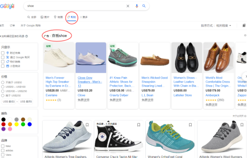Save the Allbirds Women's Tree Dashers with bookmark icon
This screenshot has height=158, width=247.
pyautogui.click(x=87, y=125)
